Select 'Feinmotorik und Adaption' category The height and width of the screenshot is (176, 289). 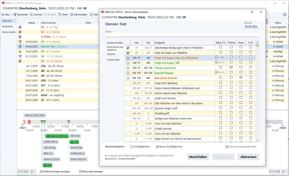(x=115, y=48)
